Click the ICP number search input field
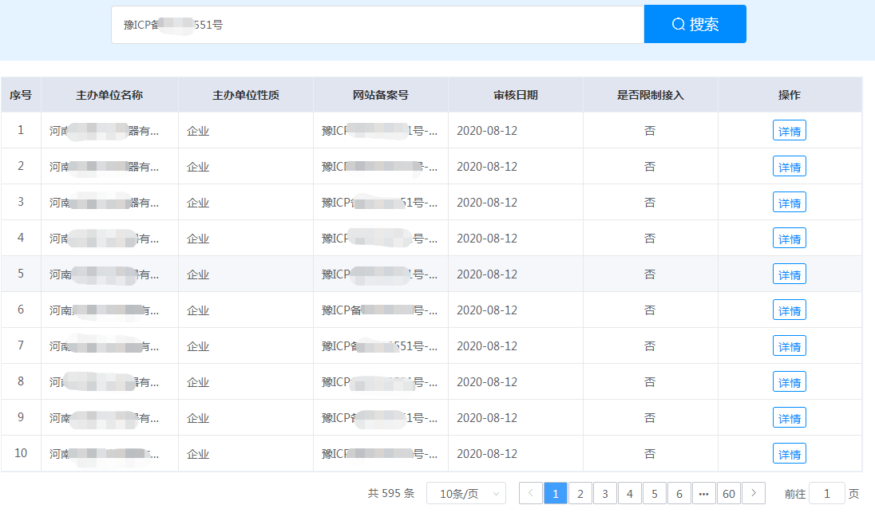This screenshot has height=517, width=875. [375, 24]
